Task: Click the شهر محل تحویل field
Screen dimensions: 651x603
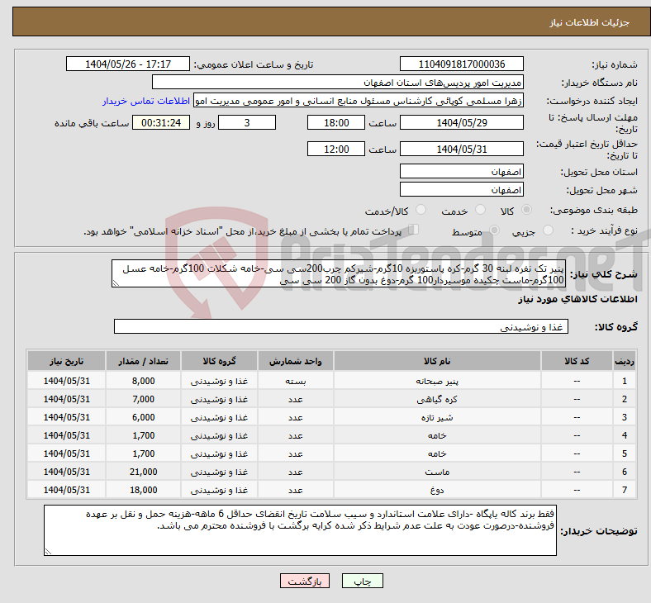Action: click(x=461, y=189)
